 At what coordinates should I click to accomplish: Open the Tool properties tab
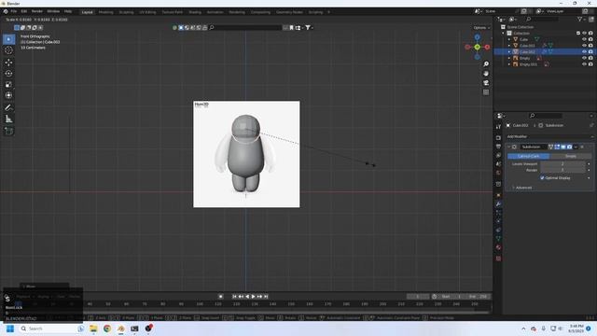[x=498, y=127]
